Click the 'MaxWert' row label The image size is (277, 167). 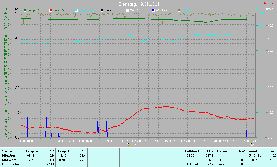click(9, 160)
